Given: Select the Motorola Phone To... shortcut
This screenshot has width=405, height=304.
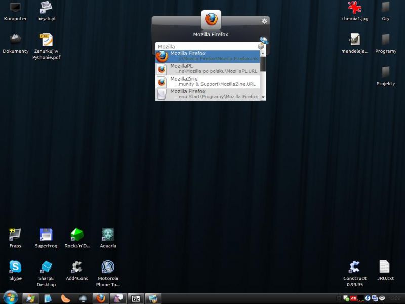Looking at the screenshot, I should (108, 274).
